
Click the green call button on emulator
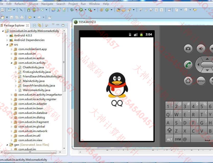click(x=188, y=65)
